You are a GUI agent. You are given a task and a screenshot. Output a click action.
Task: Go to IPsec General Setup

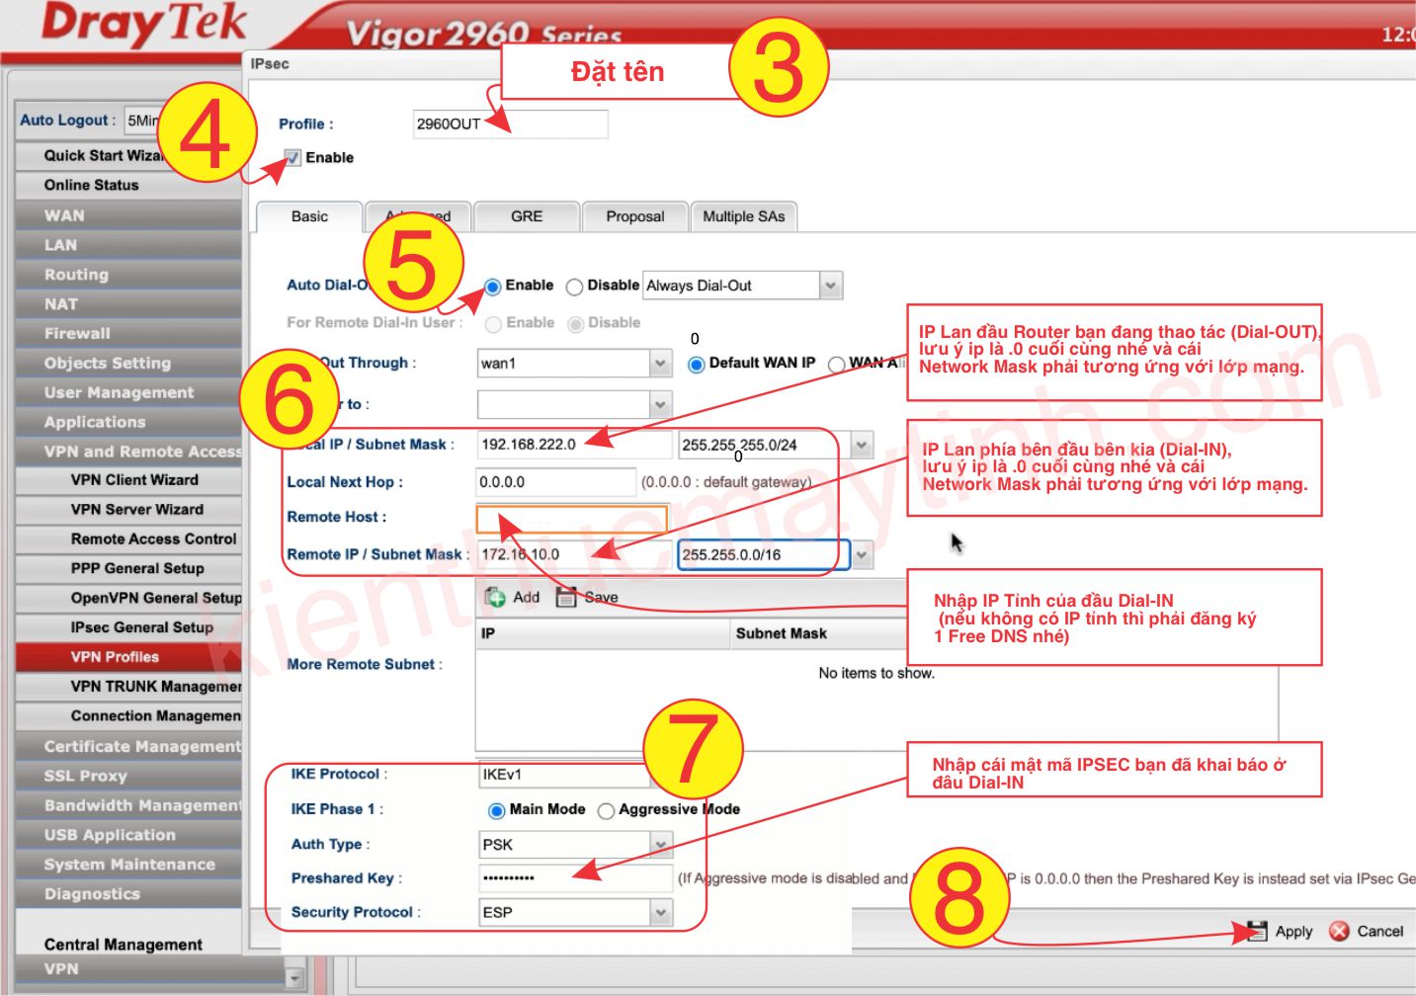point(141,627)
